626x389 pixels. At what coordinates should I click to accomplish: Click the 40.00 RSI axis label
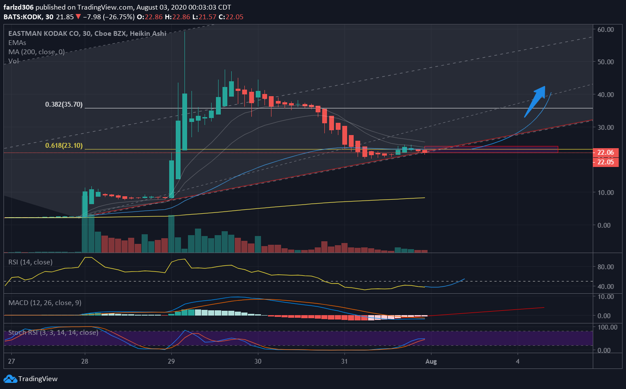click(x=605, y=286)
